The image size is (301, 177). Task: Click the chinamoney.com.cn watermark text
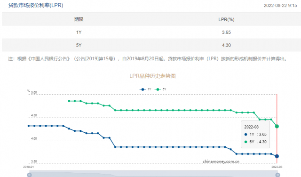click(221, 161)
